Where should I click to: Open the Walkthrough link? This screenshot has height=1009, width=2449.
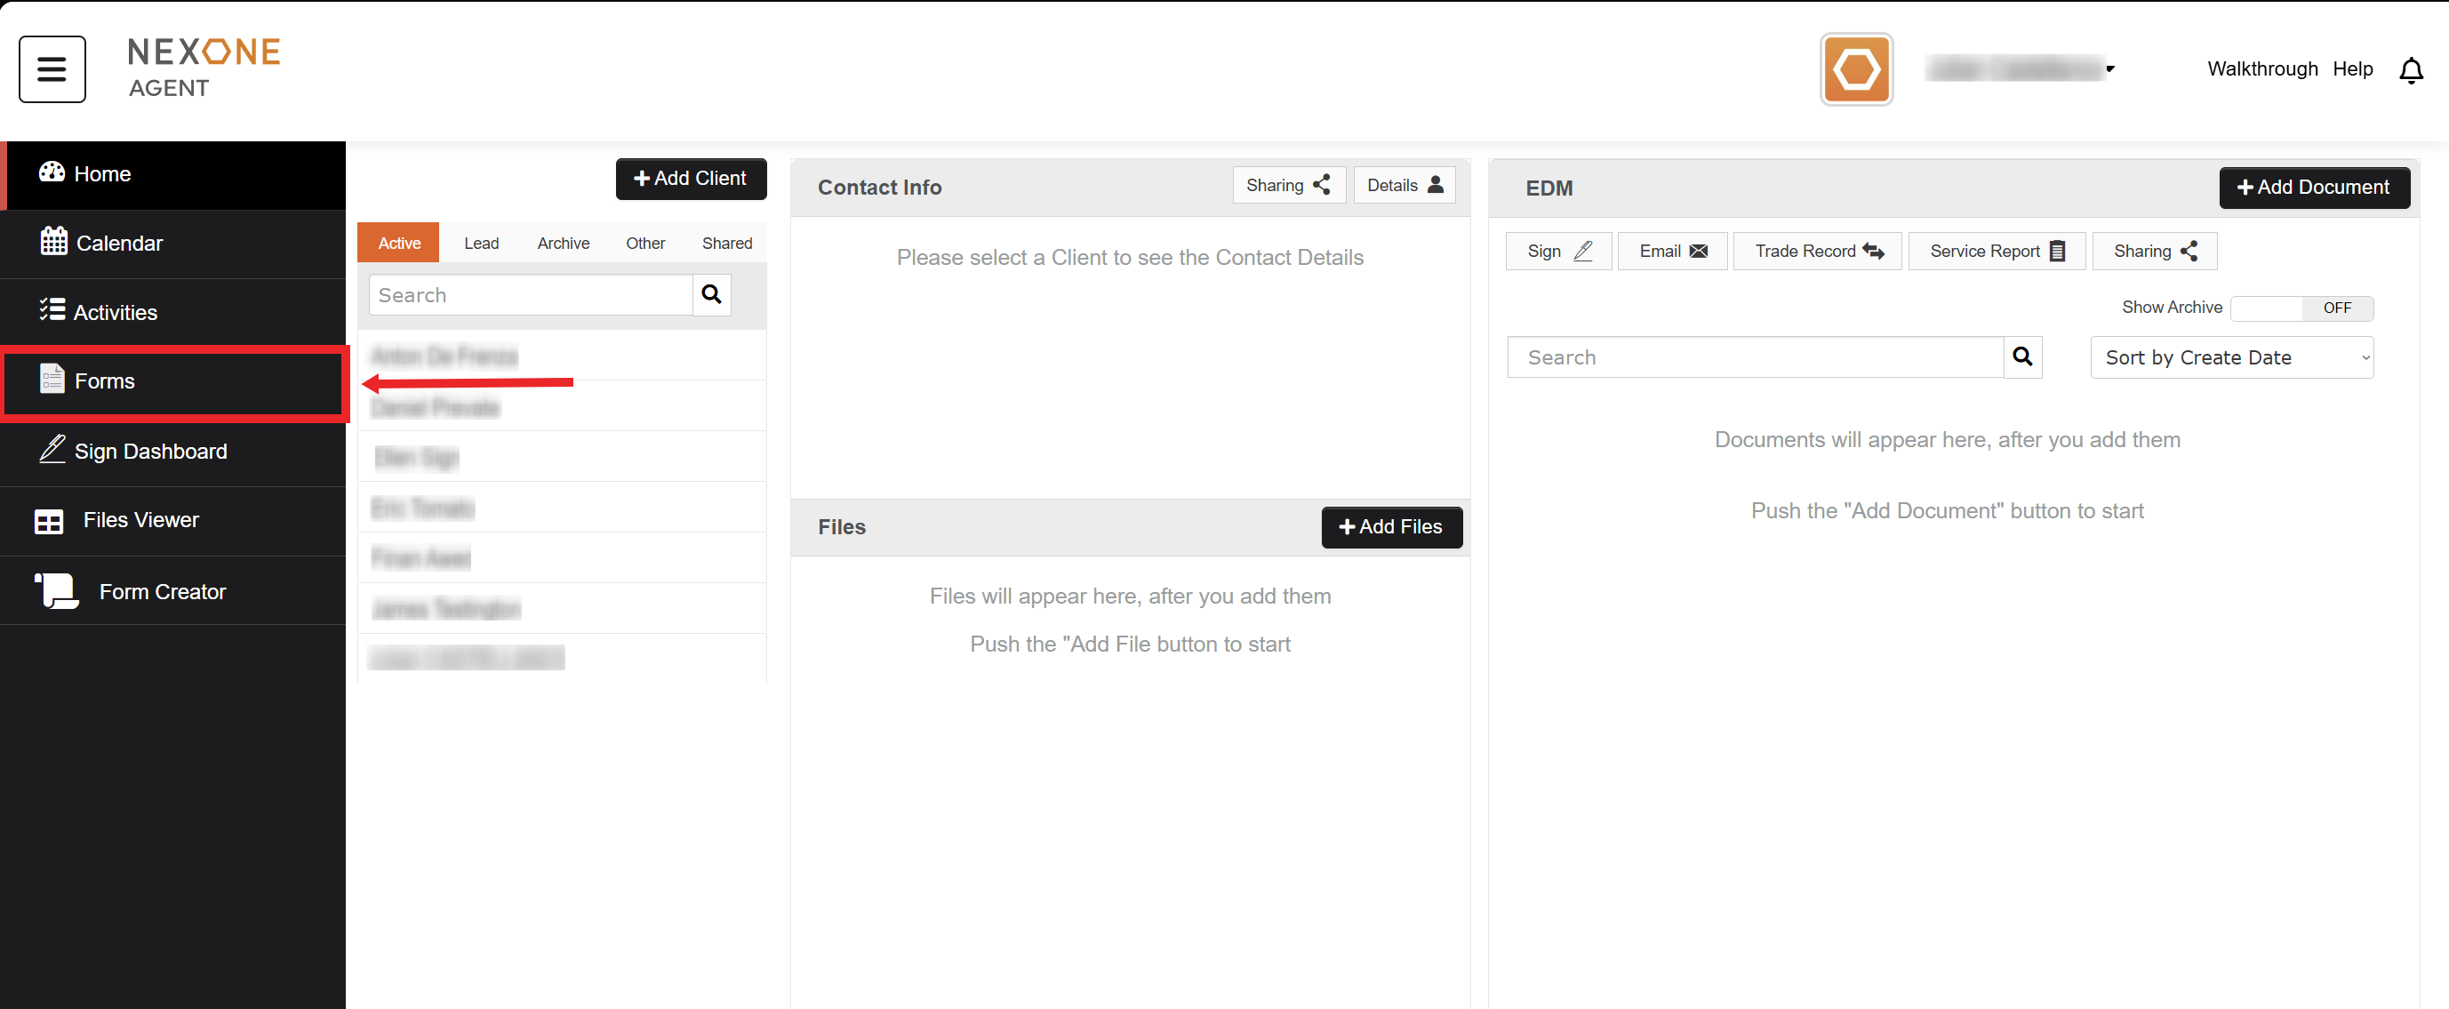pos(2261,68)
